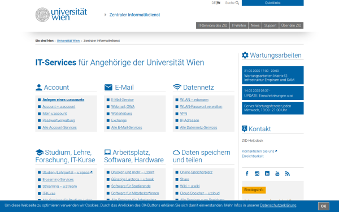Open Alle Datennetz-Services link
This screenshot has width=339, height=212.
198,128
